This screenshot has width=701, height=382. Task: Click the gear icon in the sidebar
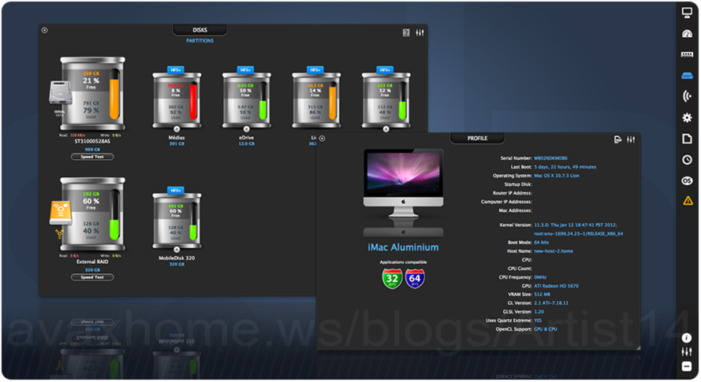pos(687,117)
